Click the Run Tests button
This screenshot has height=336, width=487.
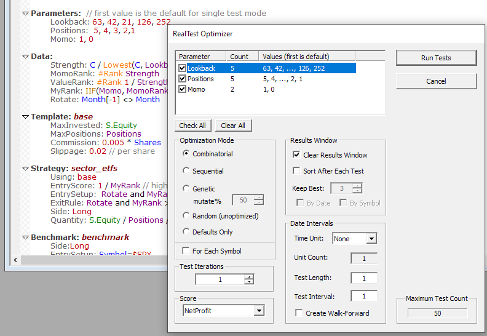[x=436, y=58]
